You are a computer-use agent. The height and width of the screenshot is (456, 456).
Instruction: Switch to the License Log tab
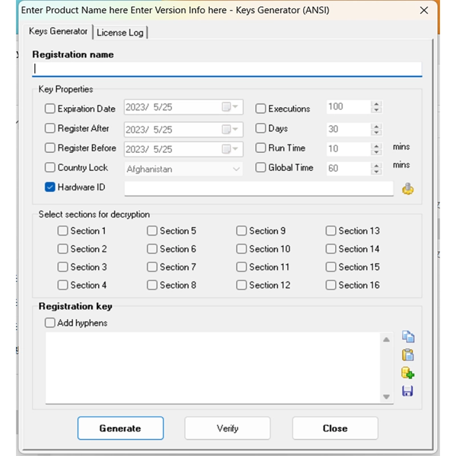click(x=120, y=32)
